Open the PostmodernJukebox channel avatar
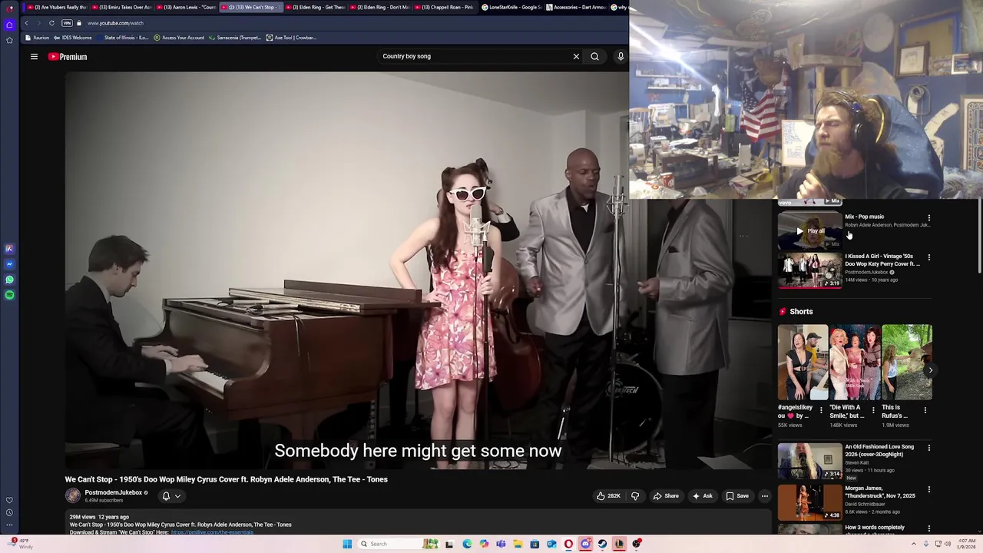 73,496
